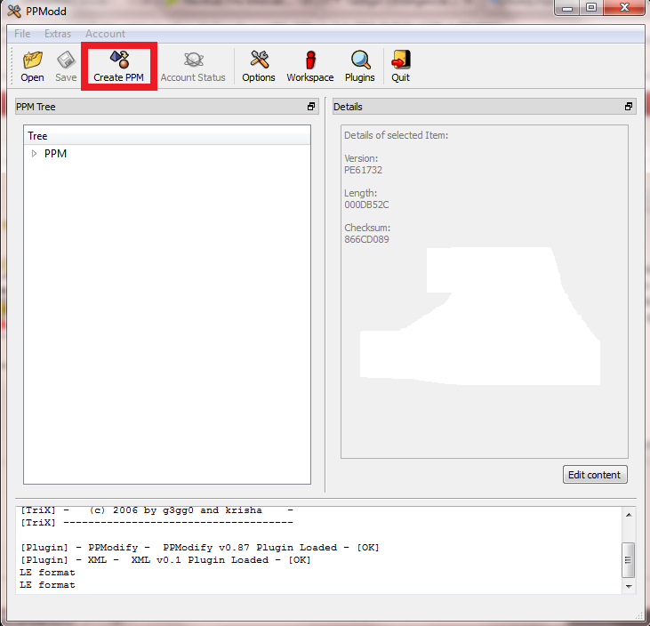The height and width of the screenshot is (626, 650).
Task: Click the log panel scrollbar thumb
Action: [x=629, y=560]
